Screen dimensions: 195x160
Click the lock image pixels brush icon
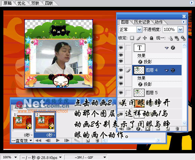point(139,38)
